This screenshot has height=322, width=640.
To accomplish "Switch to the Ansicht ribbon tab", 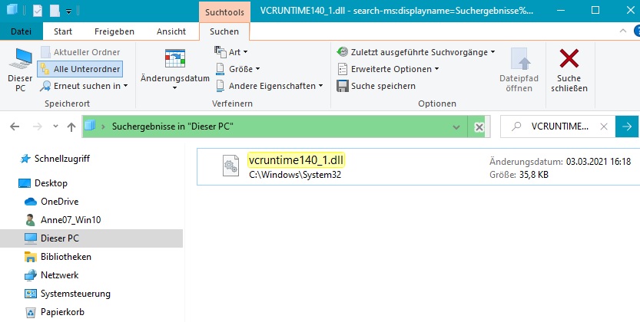I will (171, 31).
